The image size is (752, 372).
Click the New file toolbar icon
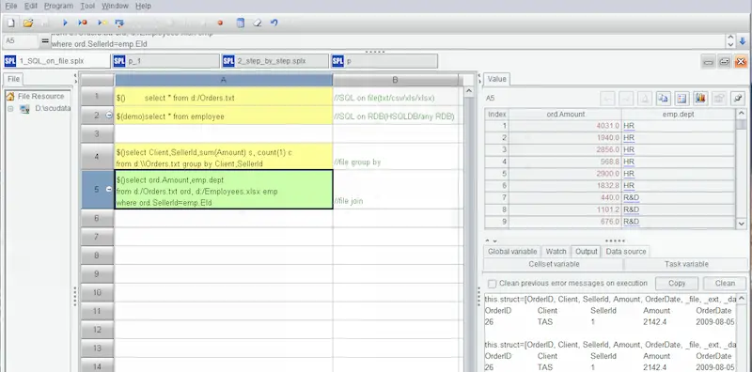(x=11, y=23)
